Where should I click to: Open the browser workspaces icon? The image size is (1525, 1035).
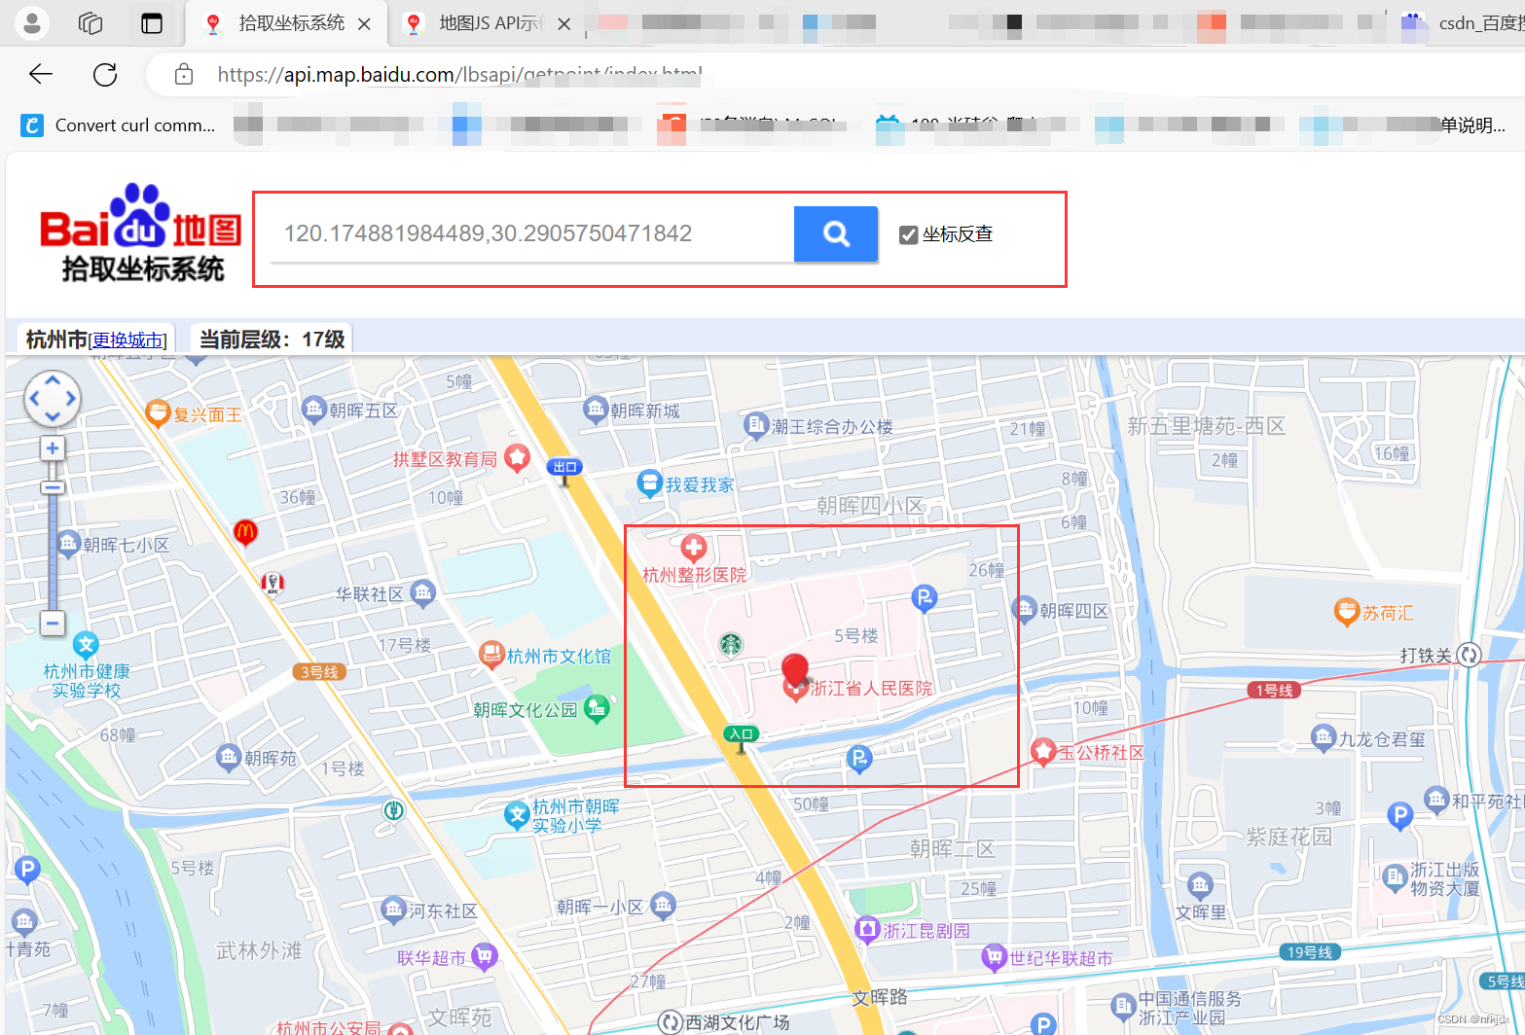(x=91, y=23)
